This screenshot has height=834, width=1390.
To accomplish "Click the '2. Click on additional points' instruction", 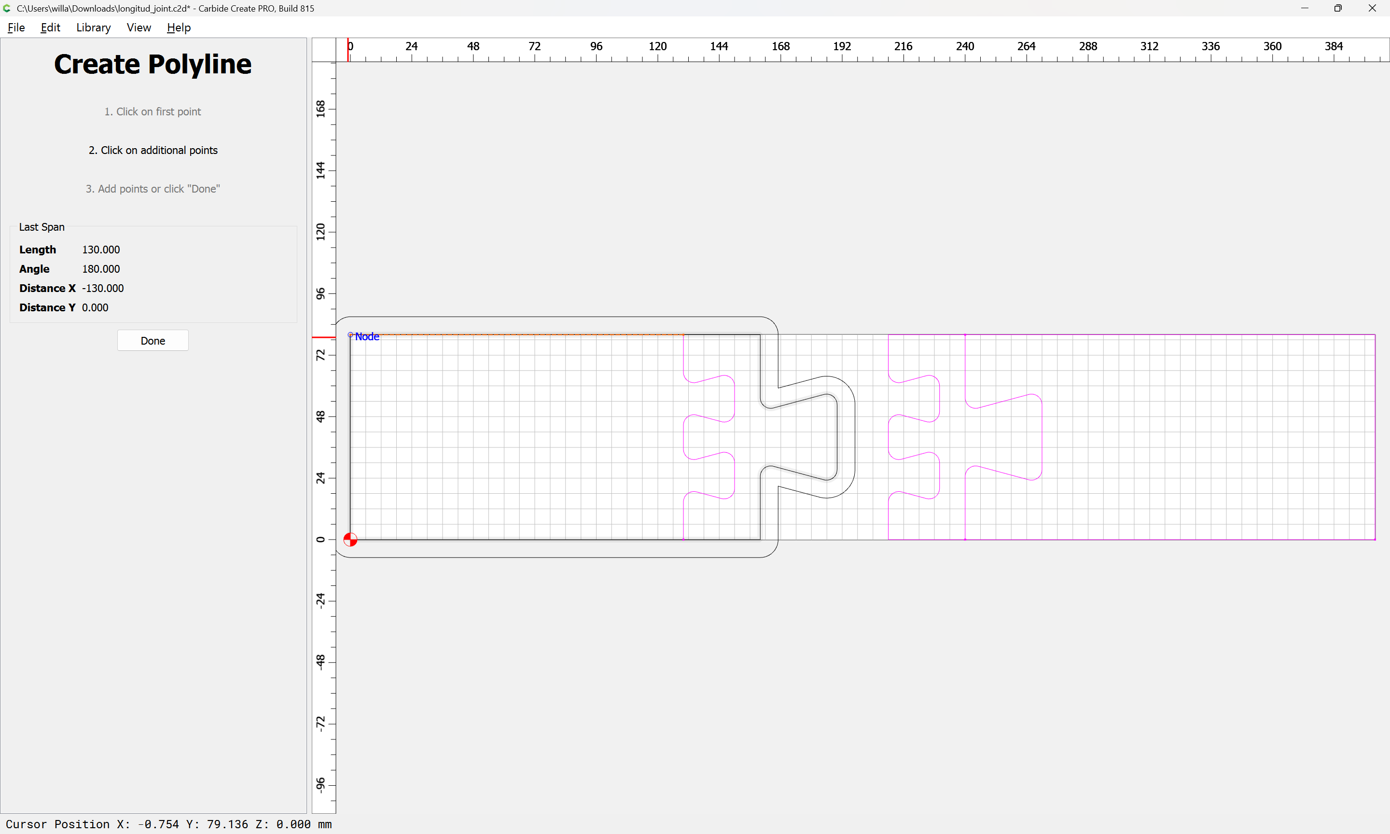I will [153, 150].
